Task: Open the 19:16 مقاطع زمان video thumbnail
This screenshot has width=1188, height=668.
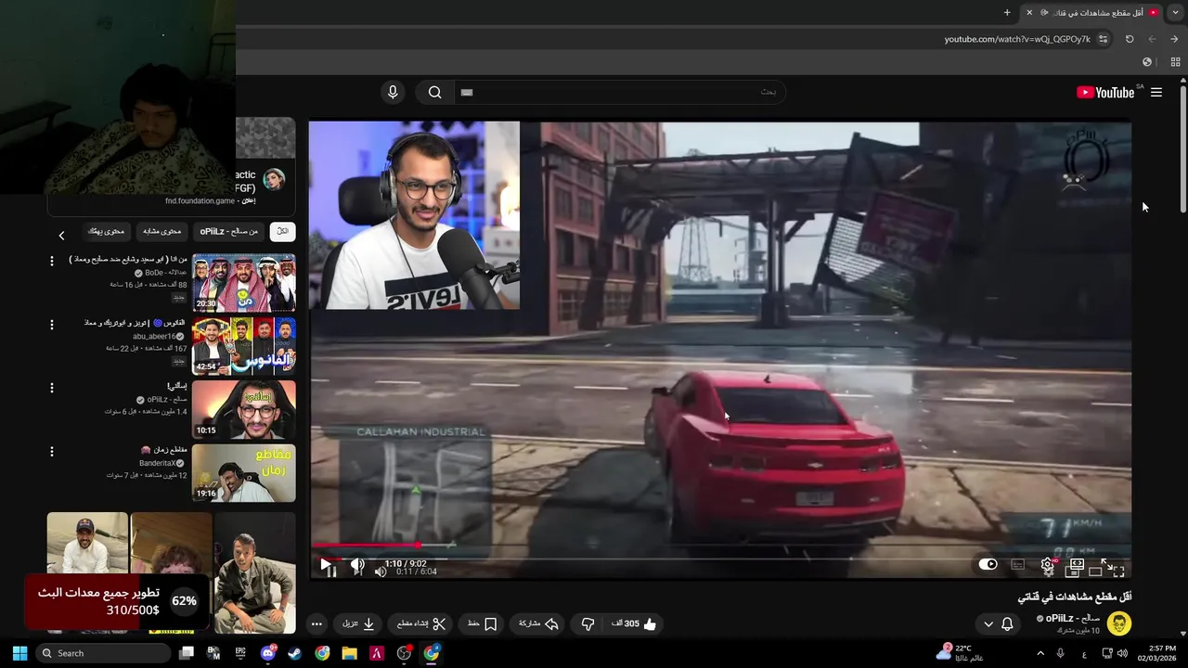Action: (x=244, y=472)
